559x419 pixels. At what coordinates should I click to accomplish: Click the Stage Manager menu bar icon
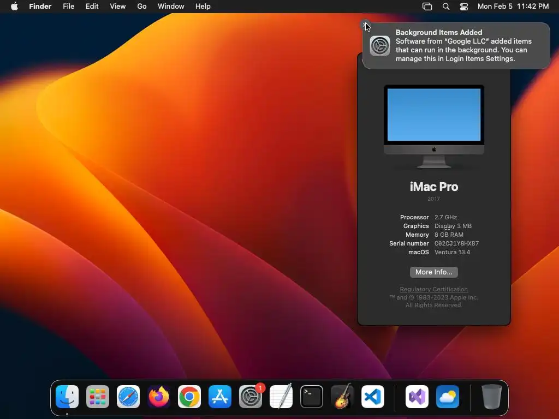coord(427,7)
